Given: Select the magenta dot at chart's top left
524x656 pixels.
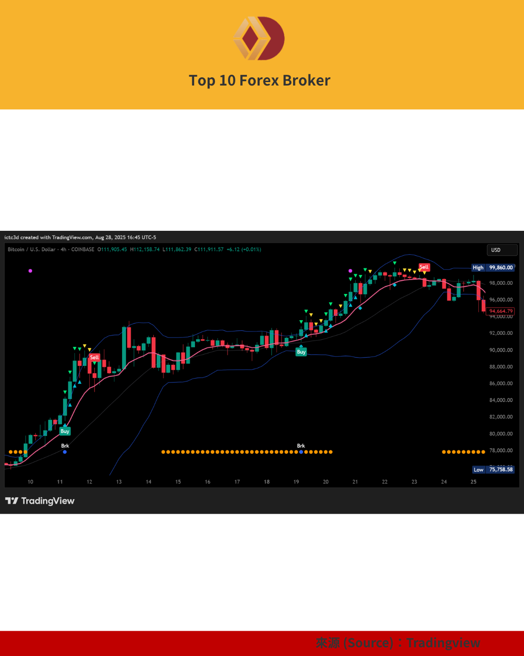Looking at the screenshot, I should pyautogui.click(x=31, y=271).
